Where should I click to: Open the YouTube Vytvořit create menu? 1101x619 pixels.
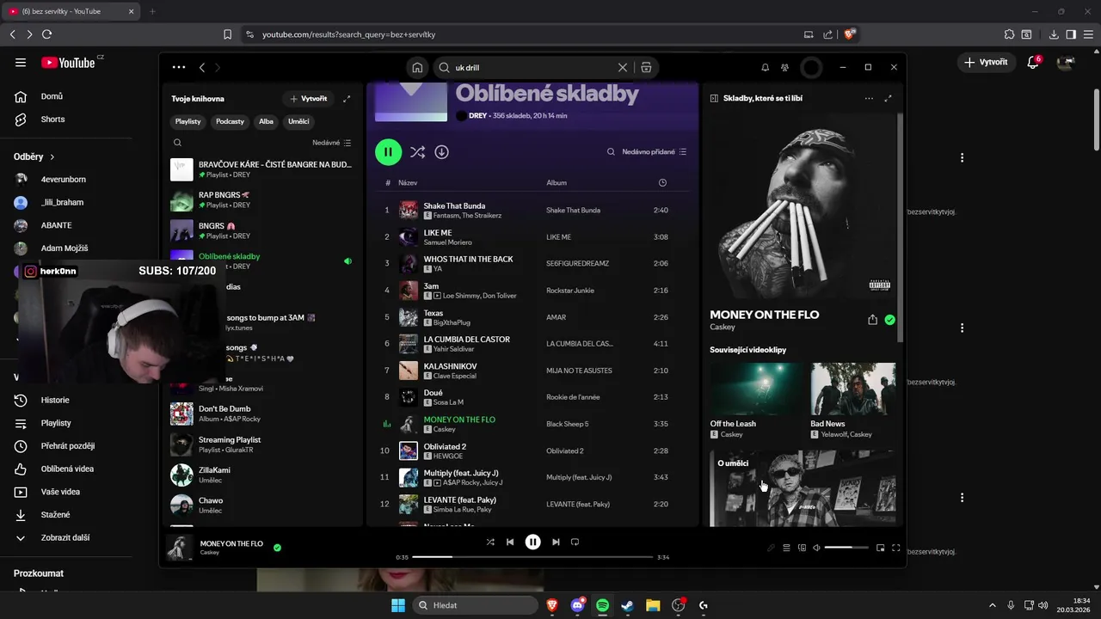pos(986,62)
